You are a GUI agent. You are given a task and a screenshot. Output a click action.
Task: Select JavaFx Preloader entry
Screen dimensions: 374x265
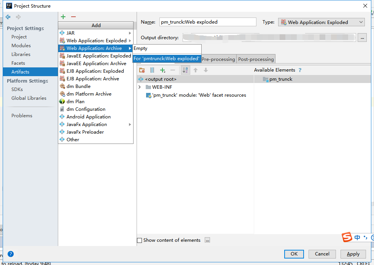click(95, 132)
